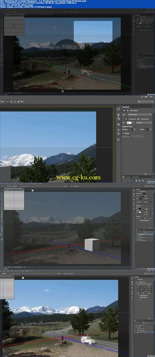Screen dimensions: 155x357
Task: Switch to Channels tab in 00:03:26 frame
Action: tap(135, 177)
